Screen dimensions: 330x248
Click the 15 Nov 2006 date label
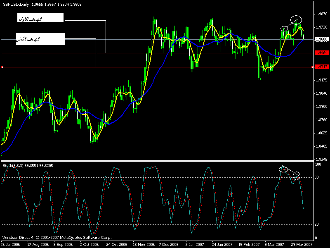coord(143,244)
